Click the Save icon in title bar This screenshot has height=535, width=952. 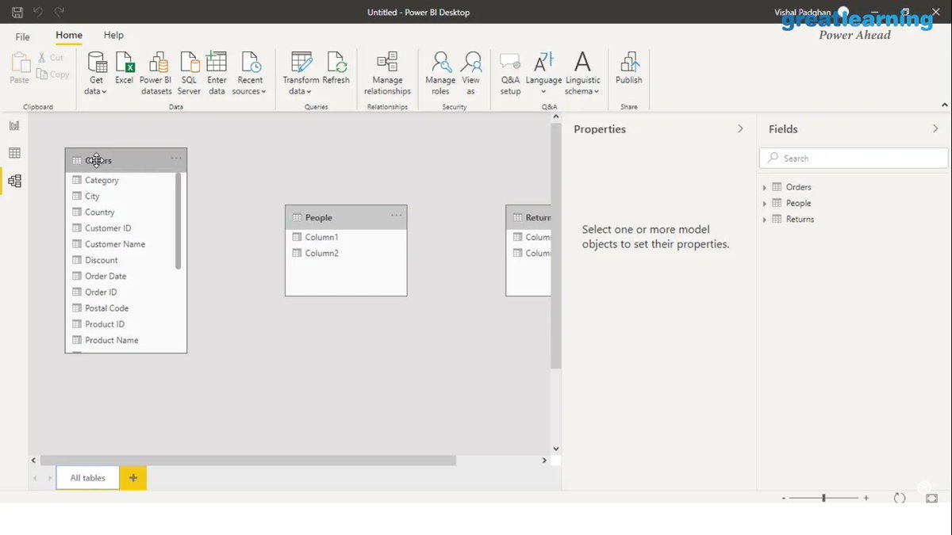click(x=17, y=13)
